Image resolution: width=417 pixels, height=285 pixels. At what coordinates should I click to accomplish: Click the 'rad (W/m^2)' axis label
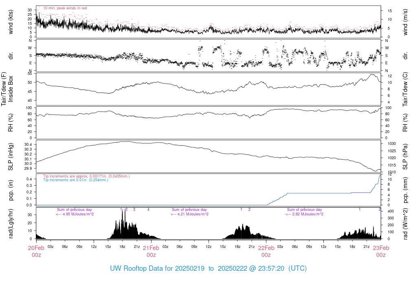[405, 224]
